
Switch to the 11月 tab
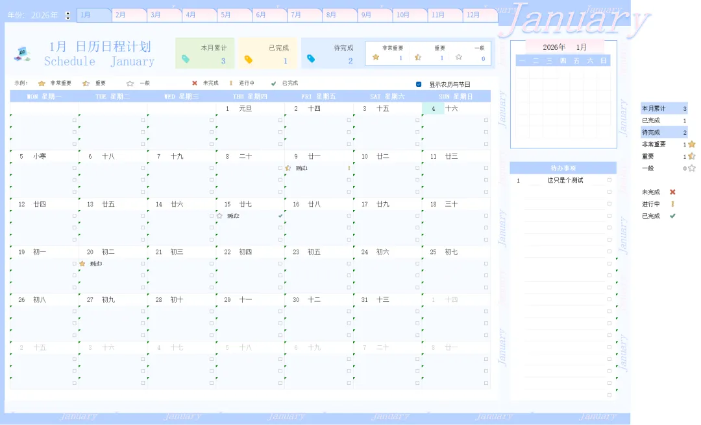click(x=445, y=15)
